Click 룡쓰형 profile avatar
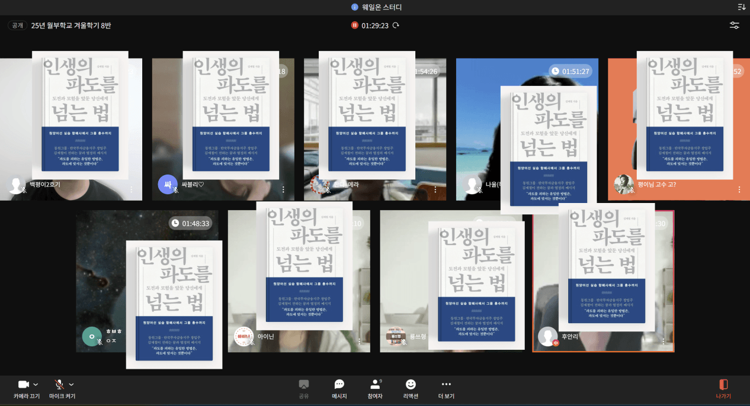The image size is (750, 406). click(396, 336)
